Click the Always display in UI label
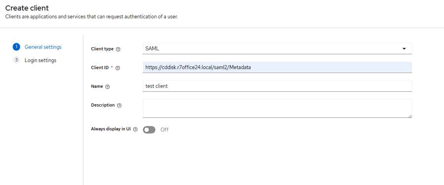 pyautogui.click(x=111, y=129)
